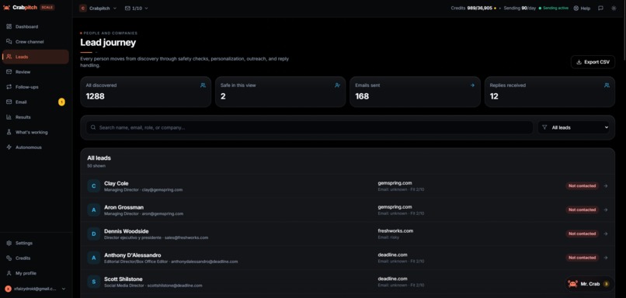Image resolution: width=626 pixels, height=298 pixels.
Task: Click the credits count 989/36,905
Action: [x=479, y=8]
